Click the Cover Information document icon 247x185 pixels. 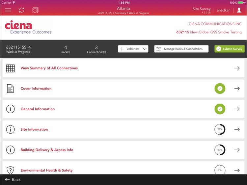pyautogui.click(x=11, y=89)
